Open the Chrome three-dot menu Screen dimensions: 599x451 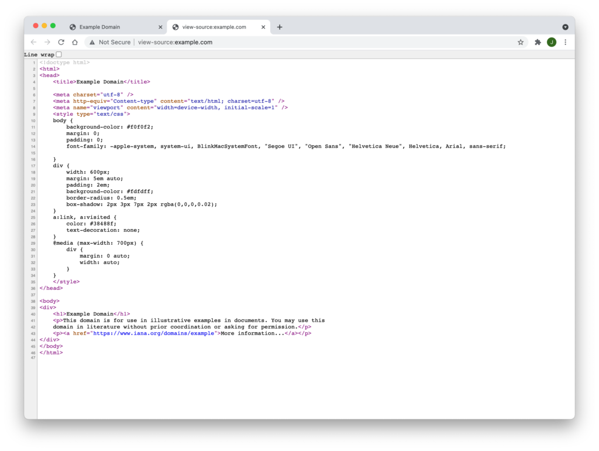[x=566, y=42]
